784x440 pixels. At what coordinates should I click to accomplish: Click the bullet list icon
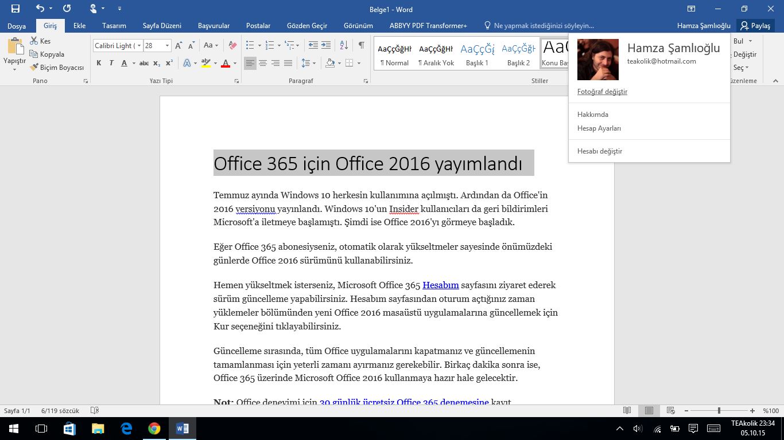pyautogui.click(x=250, y=45)
